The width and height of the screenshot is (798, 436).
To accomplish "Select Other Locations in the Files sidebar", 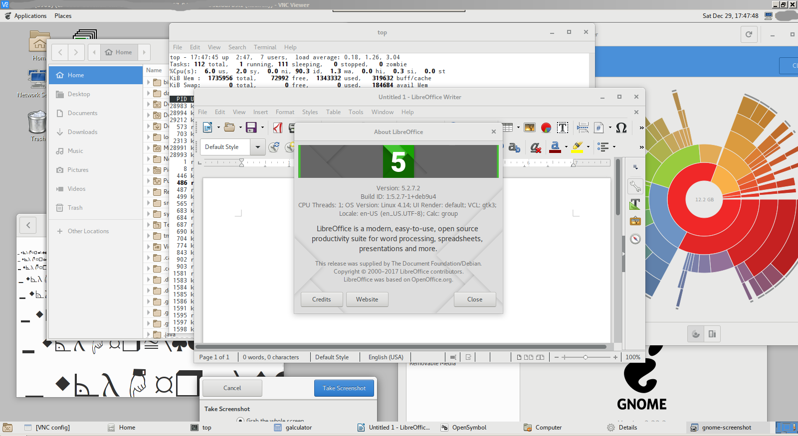I will (x=95, y=231).
